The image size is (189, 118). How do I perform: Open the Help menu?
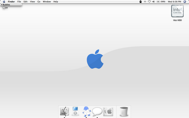point(56,1)
